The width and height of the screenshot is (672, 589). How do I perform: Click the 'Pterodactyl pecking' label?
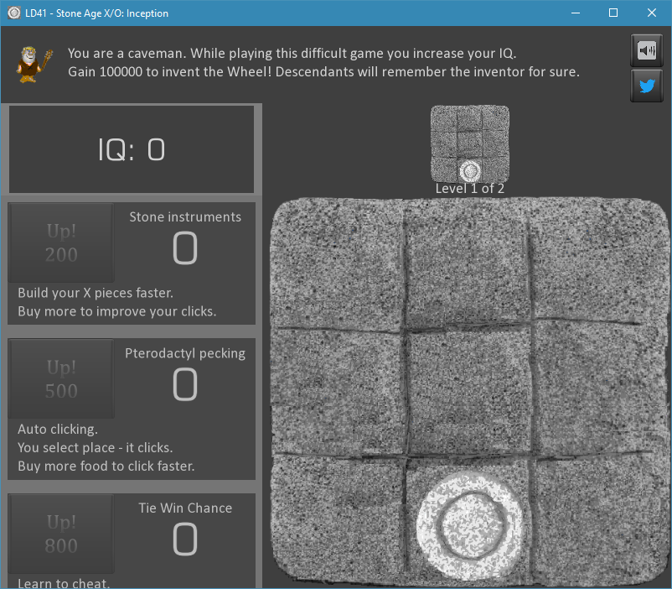click(x=185, y=353)
